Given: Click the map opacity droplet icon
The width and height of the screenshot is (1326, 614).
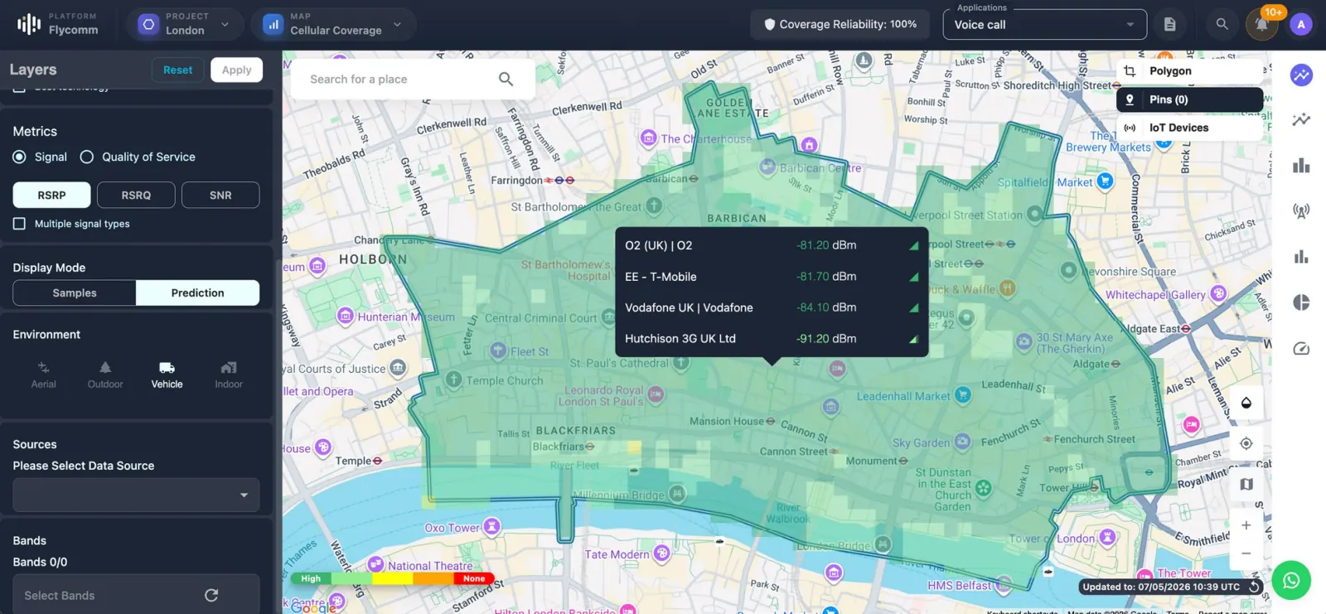Looking at the screenshot, I should (1246, 403).
